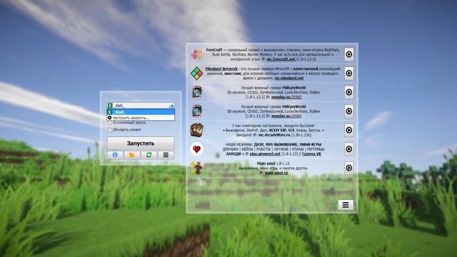Click the ForsCraft server logo
This screenshot has width=457, height=257.
pyautogui.click(x=197, y=54)
